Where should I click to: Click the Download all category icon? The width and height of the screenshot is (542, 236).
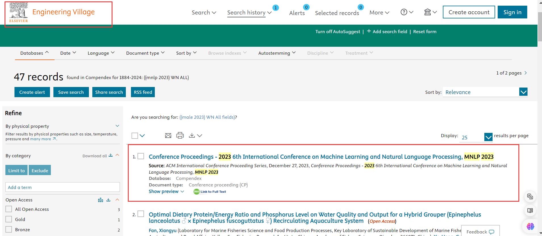(x=111, y=156)
